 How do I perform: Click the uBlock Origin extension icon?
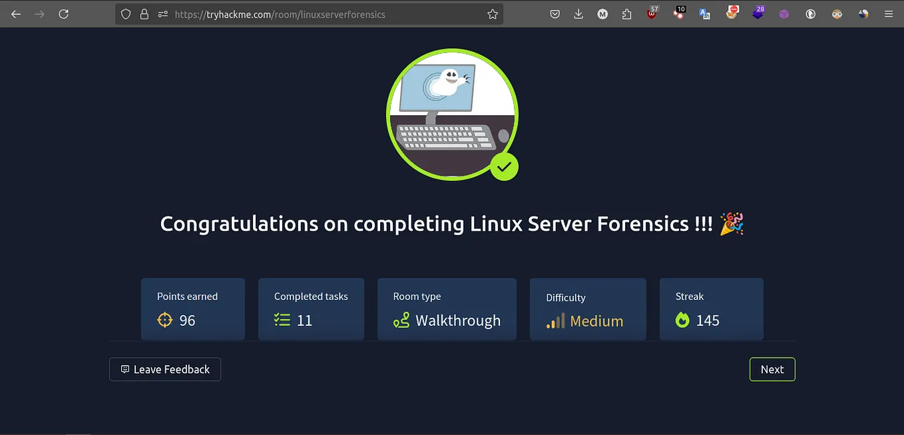tap(650, 13)
